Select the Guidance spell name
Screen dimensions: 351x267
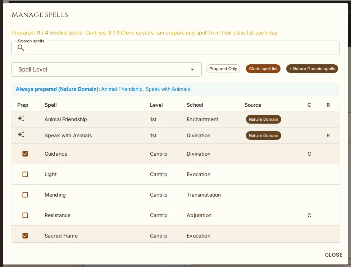pyautogui.click(x=56, y=154)
